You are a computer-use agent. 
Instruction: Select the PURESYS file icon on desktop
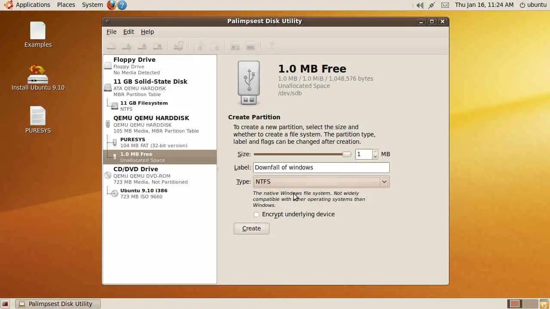(38, 120)
